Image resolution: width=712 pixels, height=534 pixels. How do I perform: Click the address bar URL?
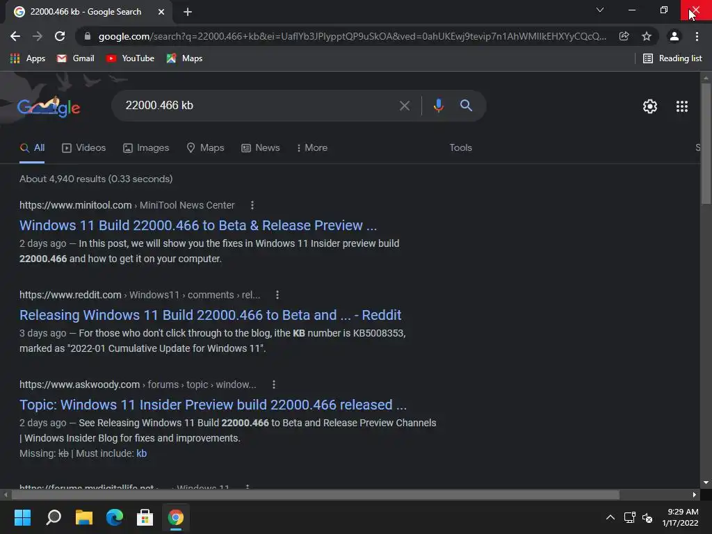pos(352,36)
